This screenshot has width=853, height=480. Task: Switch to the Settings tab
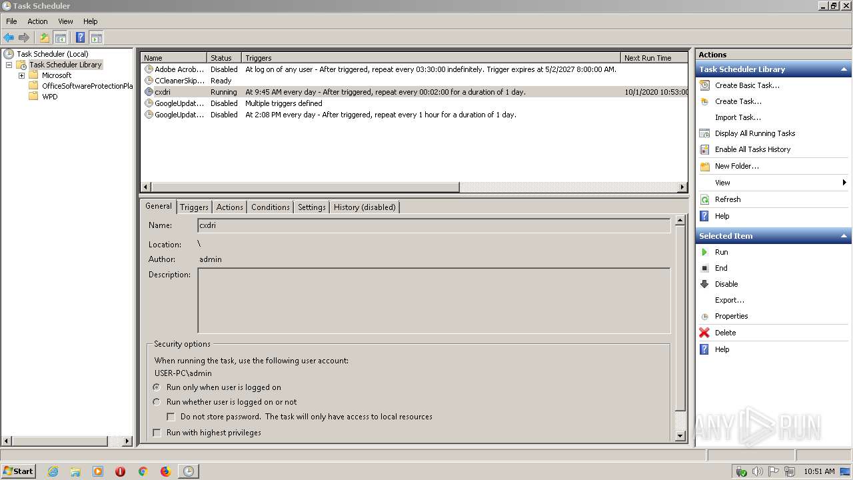[x=312, y=207]
